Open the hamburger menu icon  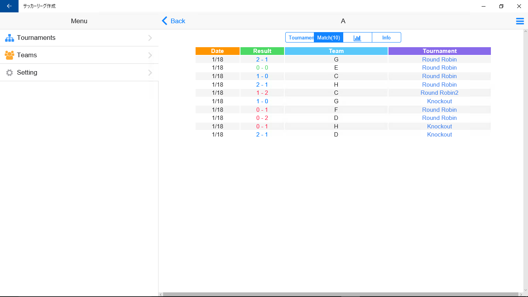(x=520, y=21)
